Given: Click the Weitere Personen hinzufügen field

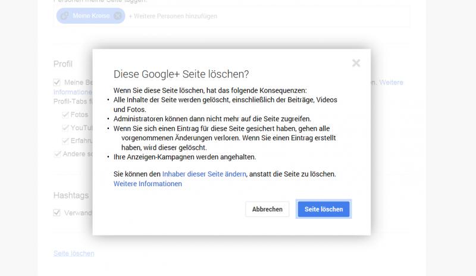Looking at the screenshot, I should (173, 16).
